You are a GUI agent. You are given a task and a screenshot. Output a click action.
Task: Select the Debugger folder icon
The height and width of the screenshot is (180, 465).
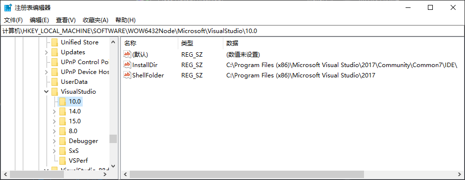(x=62, y=141)
